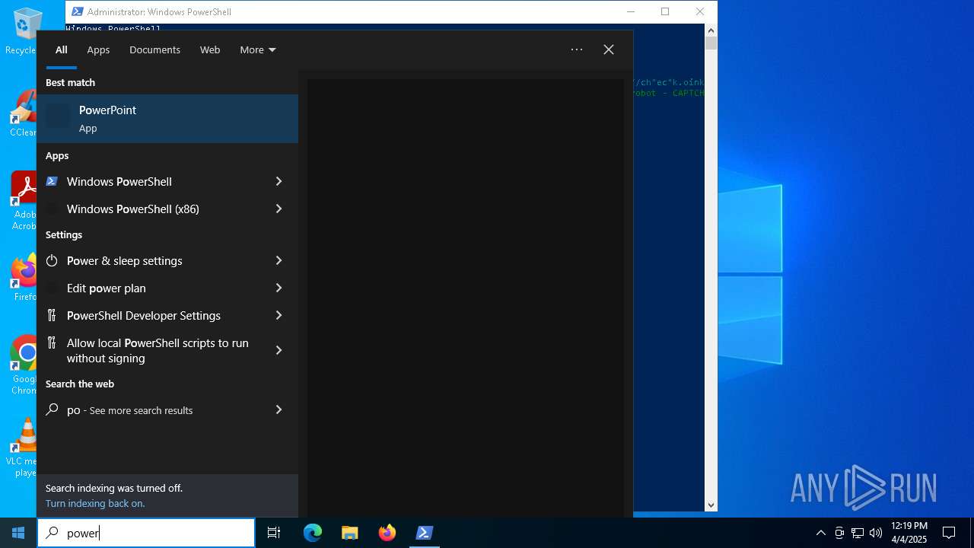
Task: Open 'po - See more search results'
Action: point(148,409)
